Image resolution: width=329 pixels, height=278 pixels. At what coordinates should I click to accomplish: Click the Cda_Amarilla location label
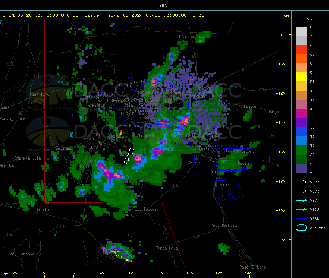[x=28, y=158]
